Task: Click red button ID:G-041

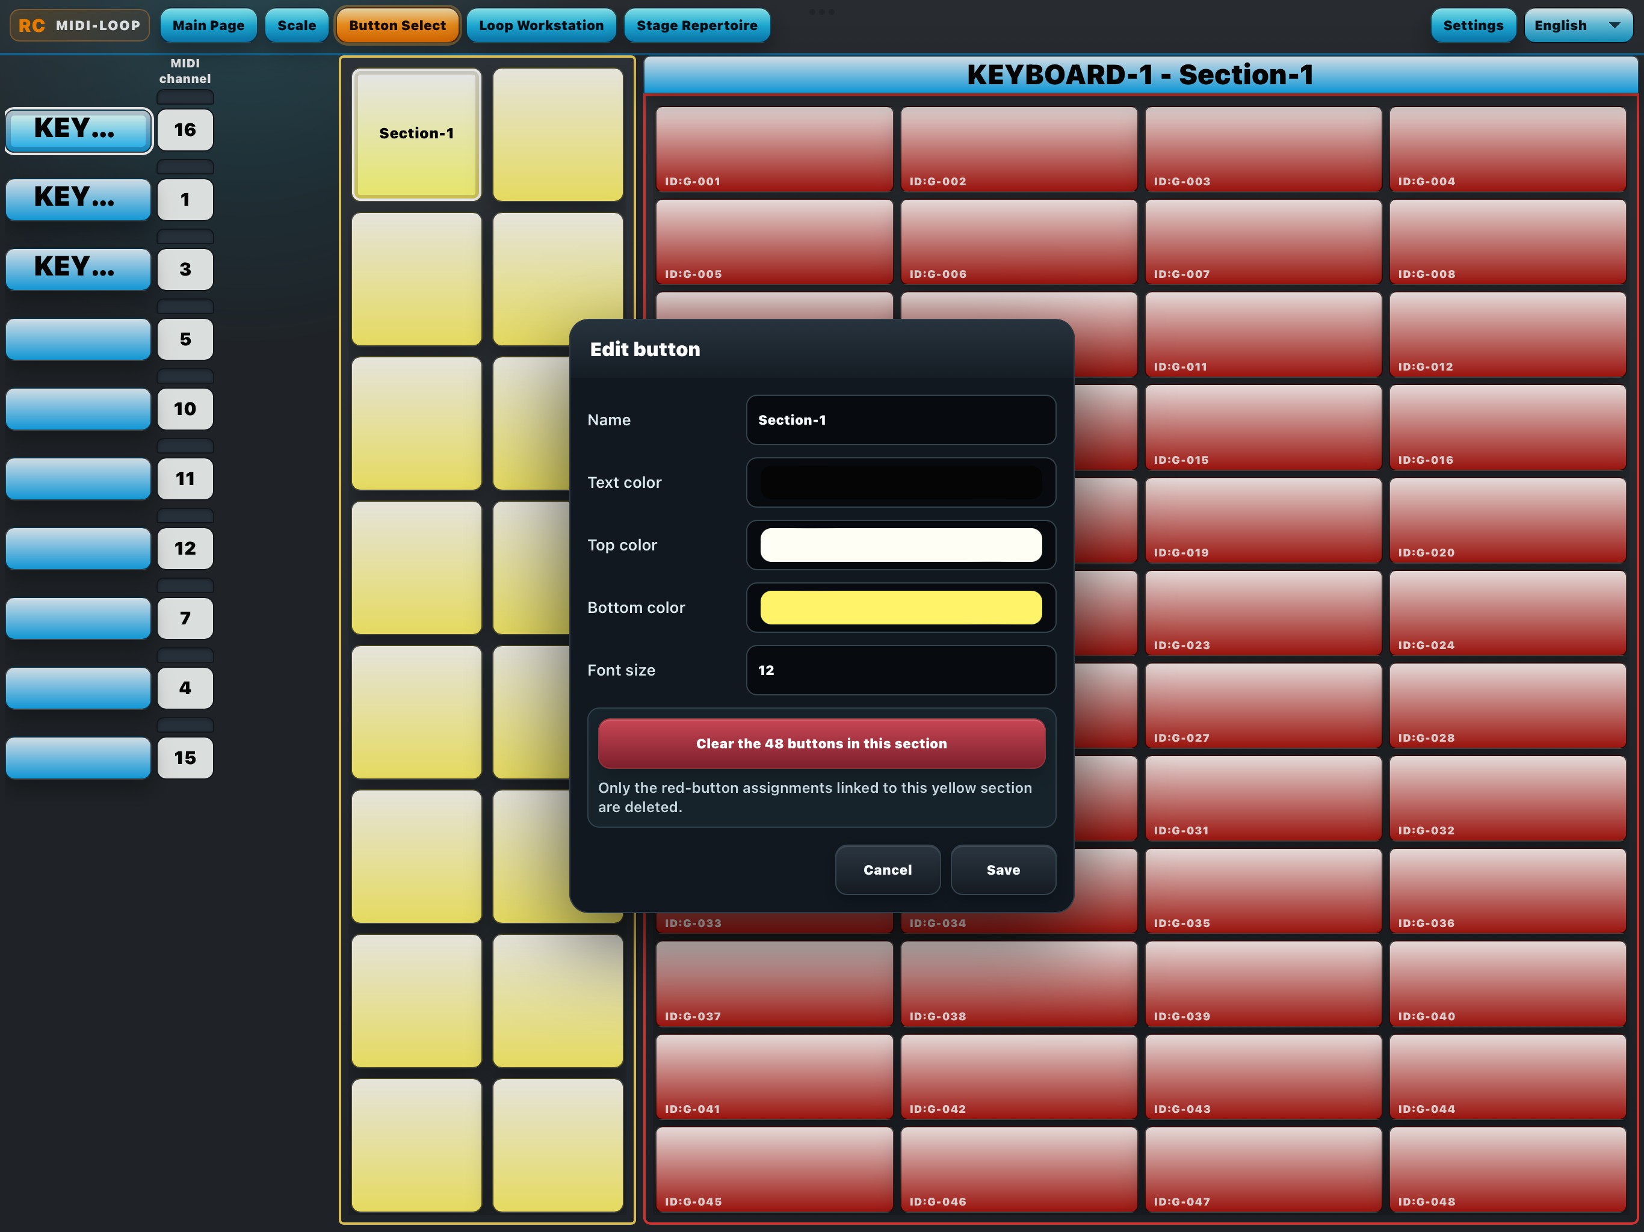Action: (x=774, y=1077)
